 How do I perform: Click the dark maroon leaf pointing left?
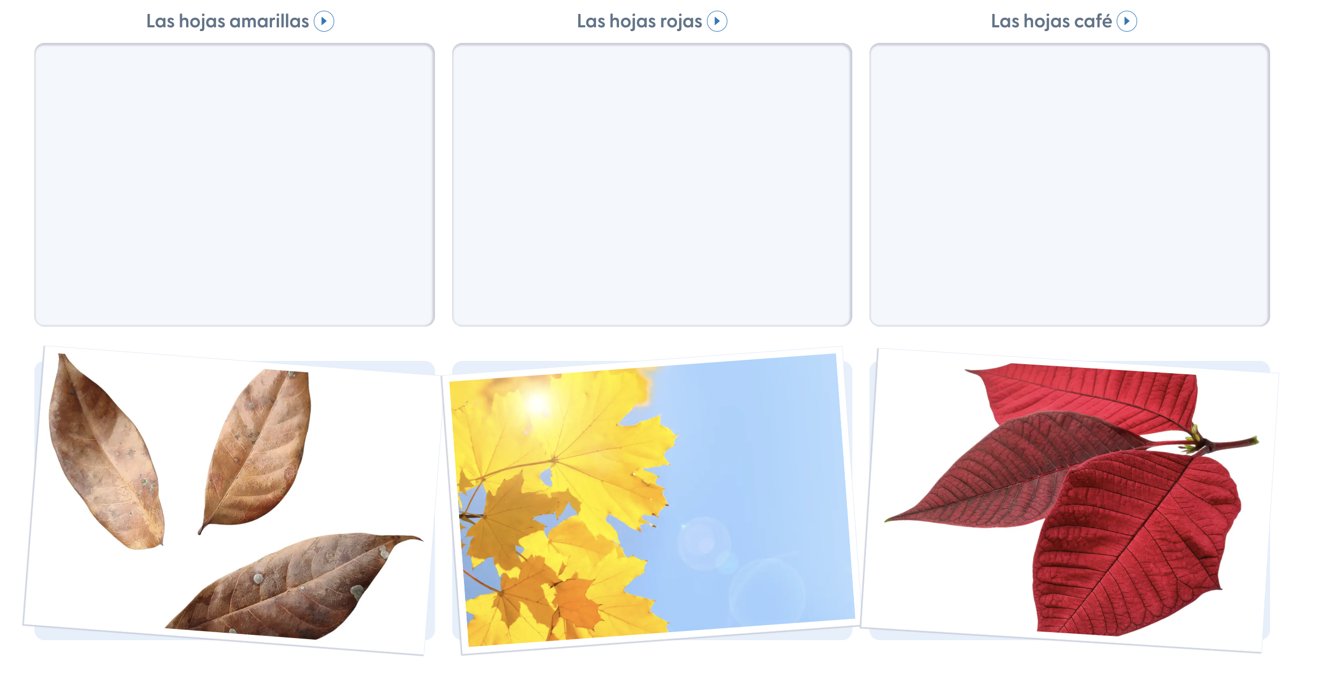[1008, 472]
